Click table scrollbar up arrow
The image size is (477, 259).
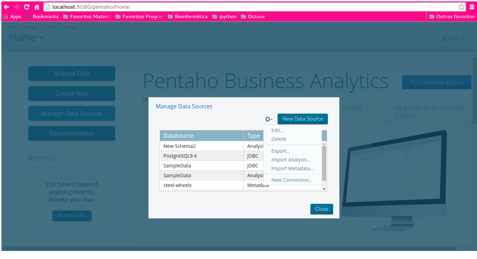coord(324,144)
